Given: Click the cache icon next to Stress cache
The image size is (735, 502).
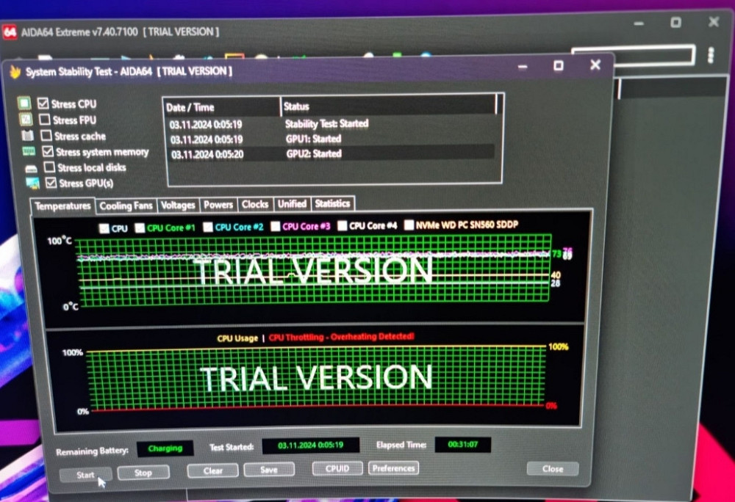Looking at the screenshot, I should point(27,136).
